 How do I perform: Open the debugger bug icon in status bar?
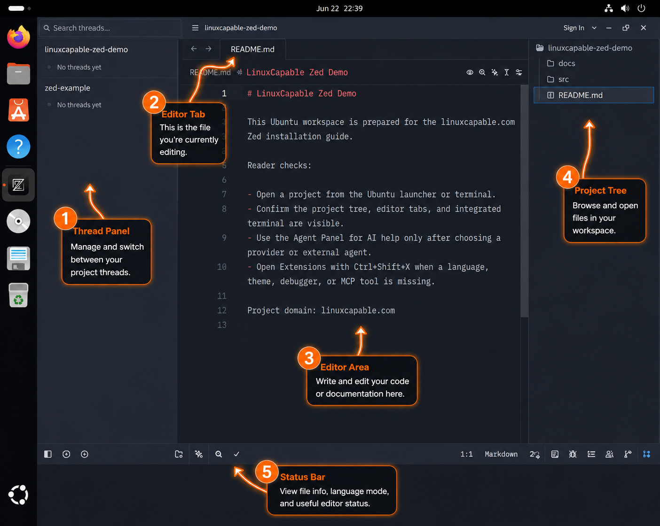coord(573,454)
